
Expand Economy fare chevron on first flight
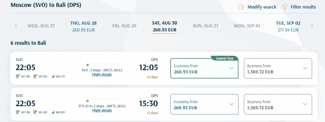pos(231,68)
